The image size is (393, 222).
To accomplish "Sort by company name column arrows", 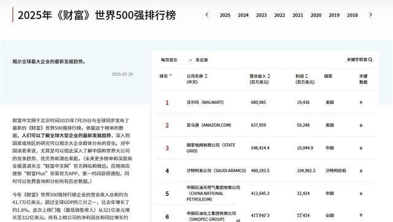I will 206,76.
